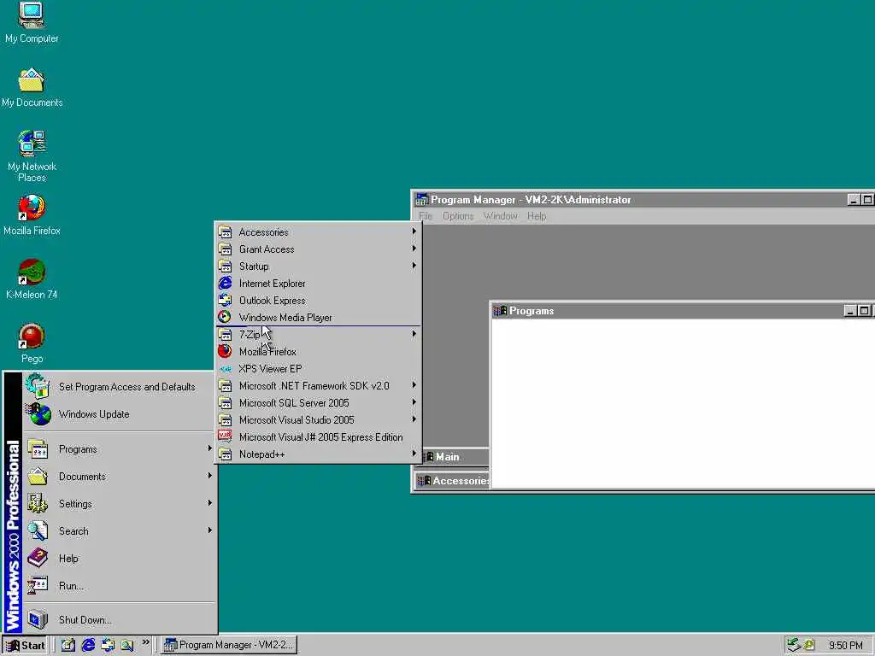The image size is (875, 656).
Task: Open the Search entry in Start menu
Action: click(119, 531)
